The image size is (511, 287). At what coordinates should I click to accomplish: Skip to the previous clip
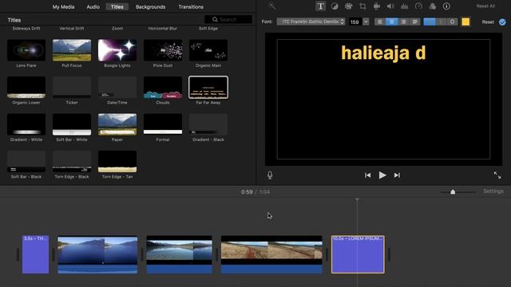click(x=367, y=175)
